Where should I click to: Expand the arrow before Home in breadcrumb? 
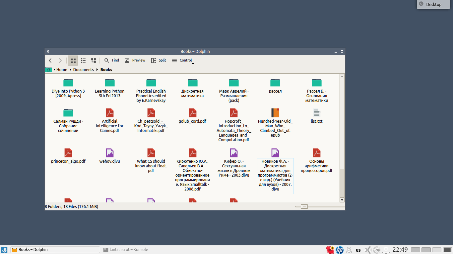(x=54, y=70)
